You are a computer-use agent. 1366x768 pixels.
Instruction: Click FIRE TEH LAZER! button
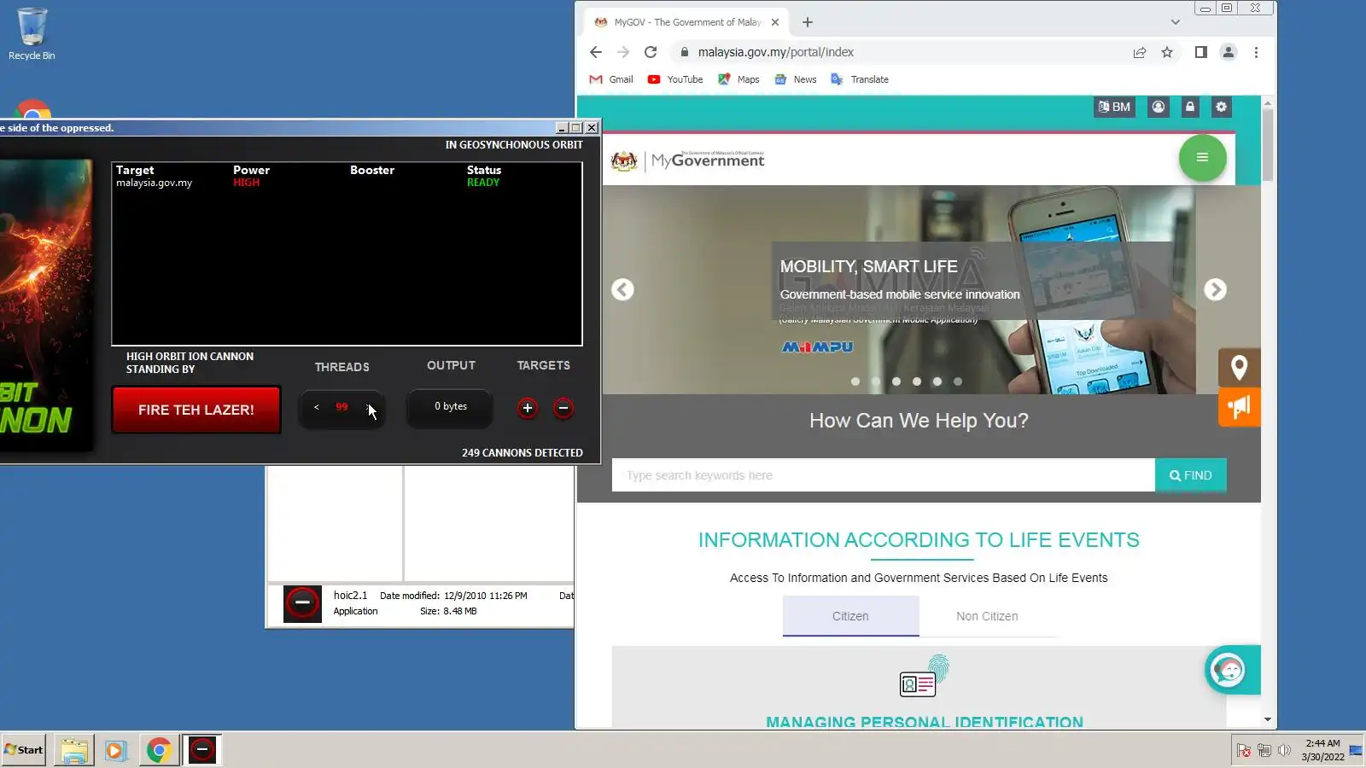click(x=196, y=410)
